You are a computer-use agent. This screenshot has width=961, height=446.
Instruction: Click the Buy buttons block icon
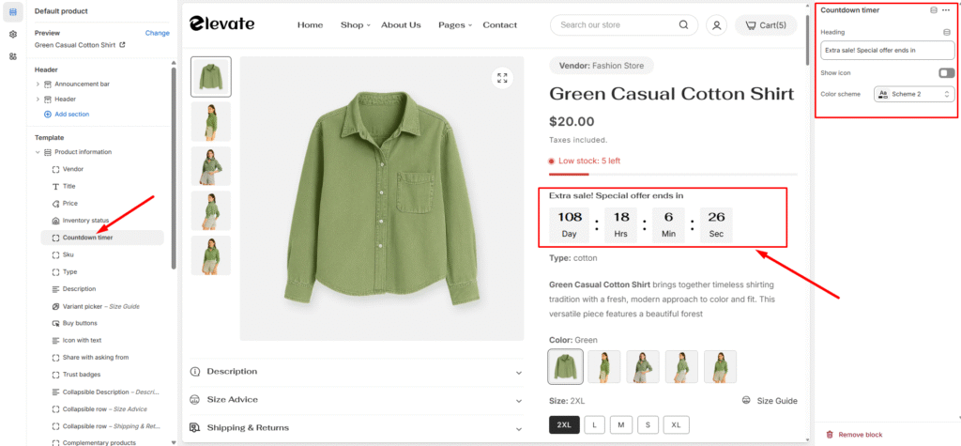[x=55, y=323]
